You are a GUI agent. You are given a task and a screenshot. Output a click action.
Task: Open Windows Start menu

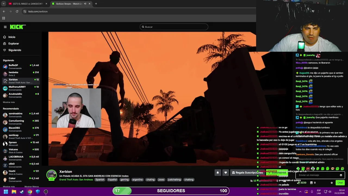(x=6, y=192)
